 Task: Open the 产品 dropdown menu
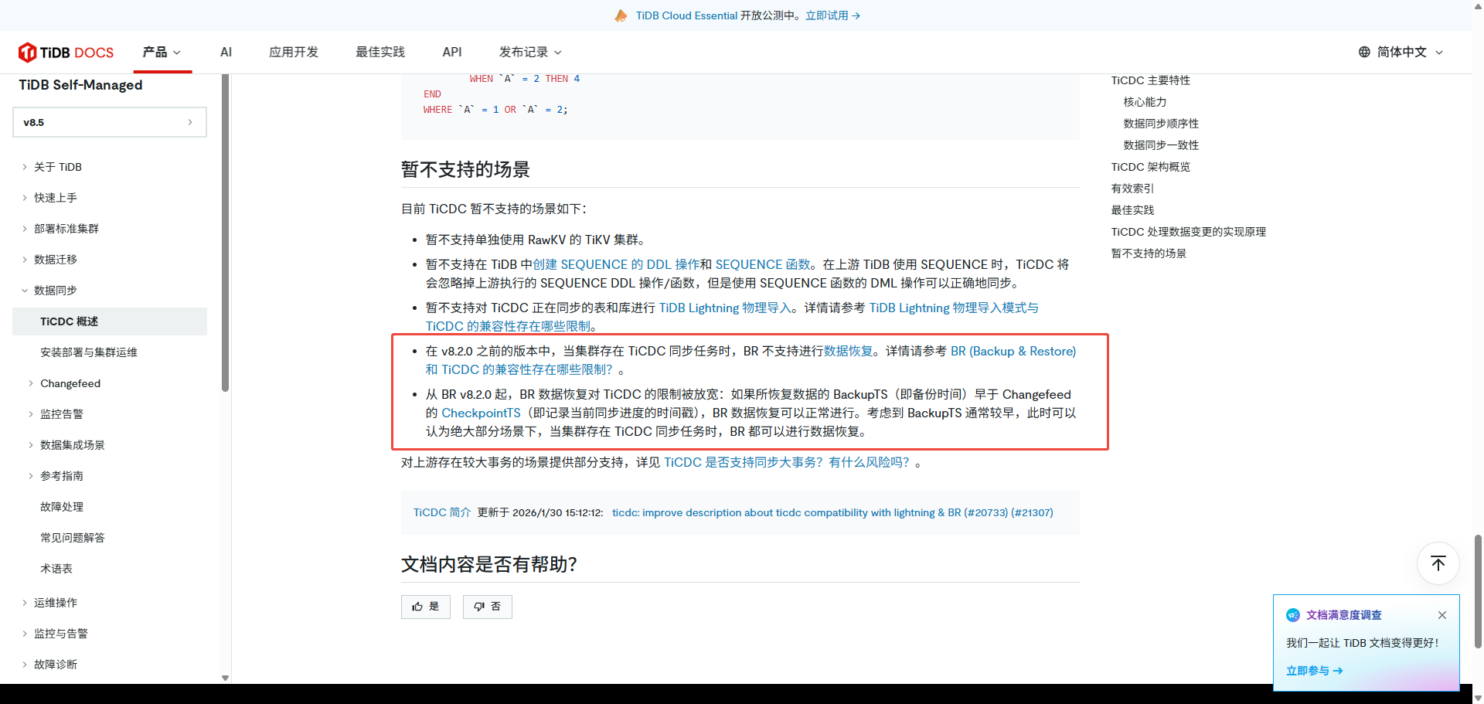tap(162, 53)
